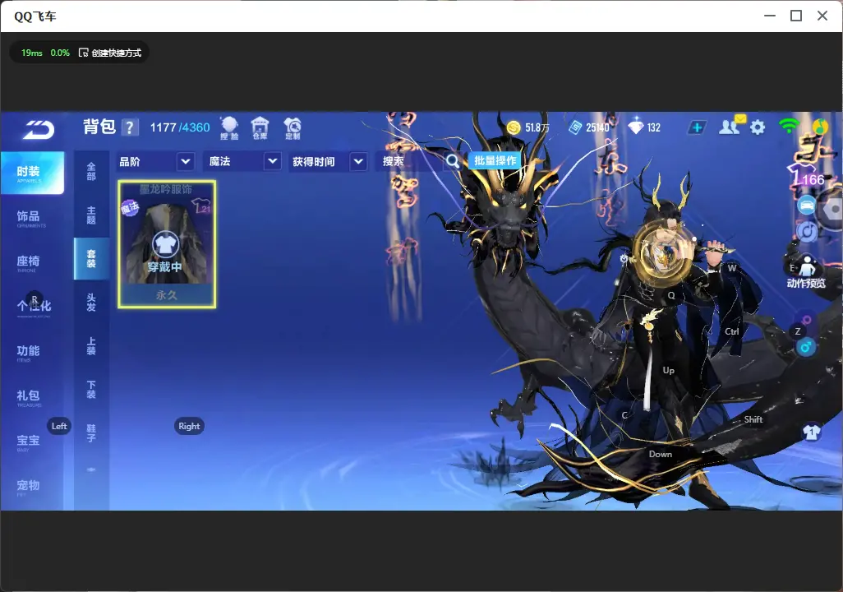
Task: Open the backpack help question mark
Action: (x=130, y=127)
